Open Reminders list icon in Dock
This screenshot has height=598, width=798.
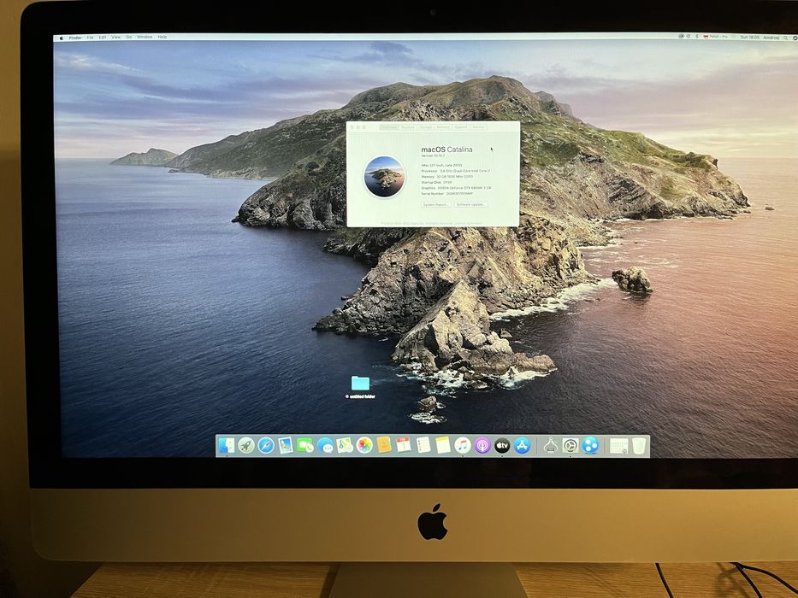point(423,445)
